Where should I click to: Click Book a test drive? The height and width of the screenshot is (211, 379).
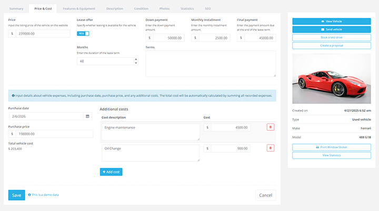332,37
